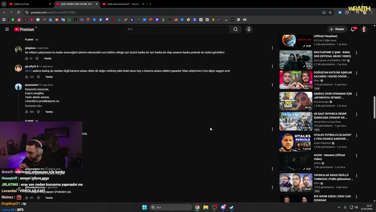Dislike the comment by @eyoturko7
The height and width of the screenshot is (212, 376).
pyautogui.click(x=38, y=112)
